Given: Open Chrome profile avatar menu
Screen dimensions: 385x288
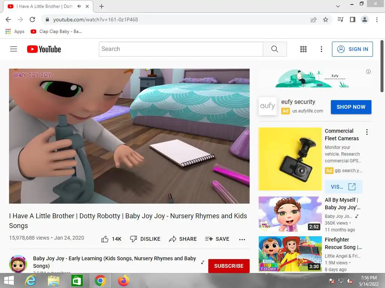Looking at the screenshot, I should (x=365, y=19).
